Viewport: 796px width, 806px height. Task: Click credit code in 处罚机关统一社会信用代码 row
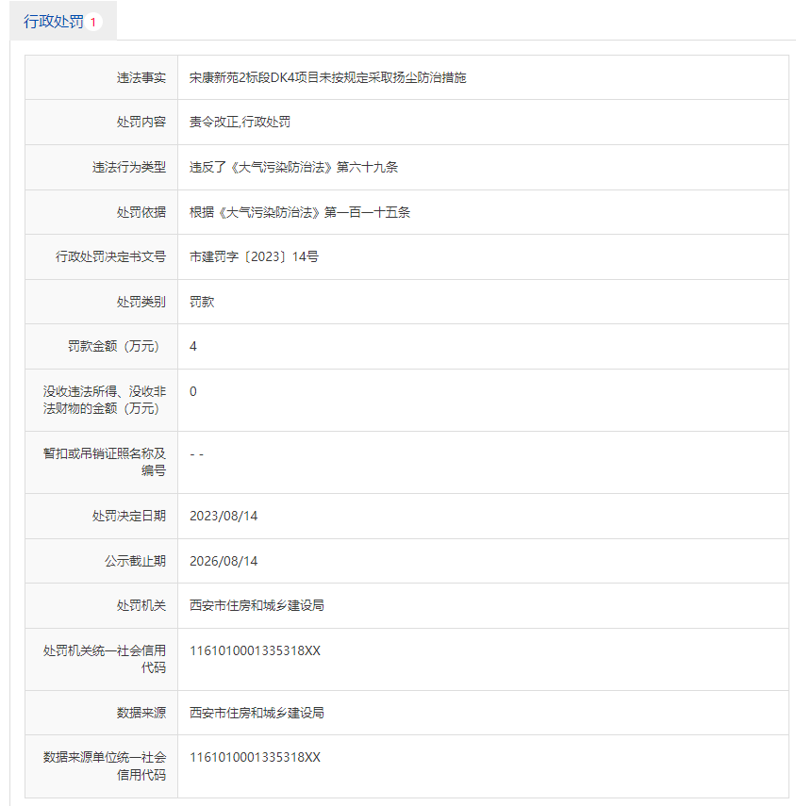pos(255,650)
